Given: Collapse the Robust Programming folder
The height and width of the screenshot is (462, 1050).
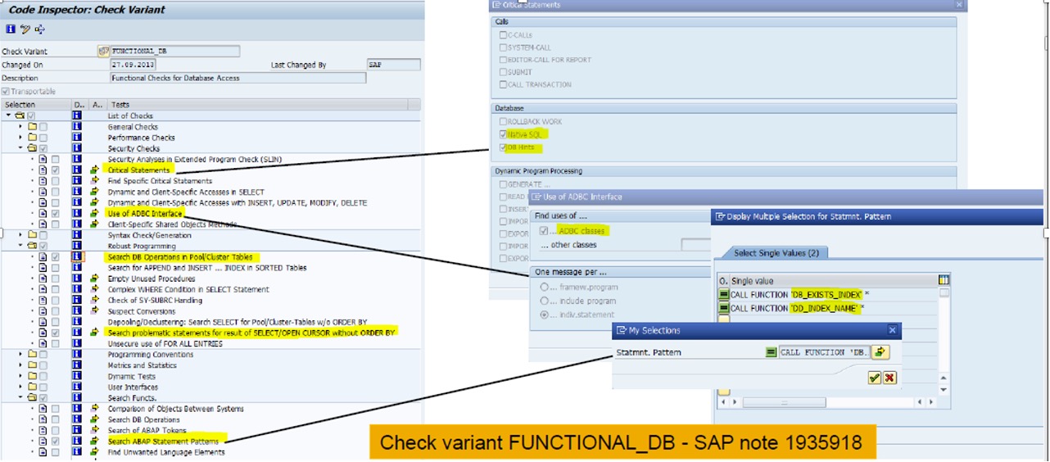Looking at the screenshot, I should 22,247.
